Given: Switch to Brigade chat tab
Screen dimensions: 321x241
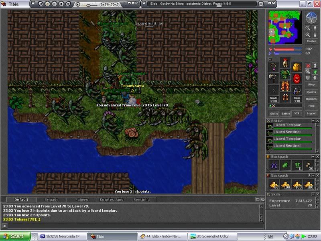Looking at the screenshot, I should click(51, 199).
